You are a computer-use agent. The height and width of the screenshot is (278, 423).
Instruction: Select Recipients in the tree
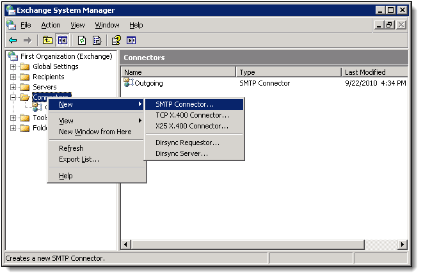pos(49,77)
